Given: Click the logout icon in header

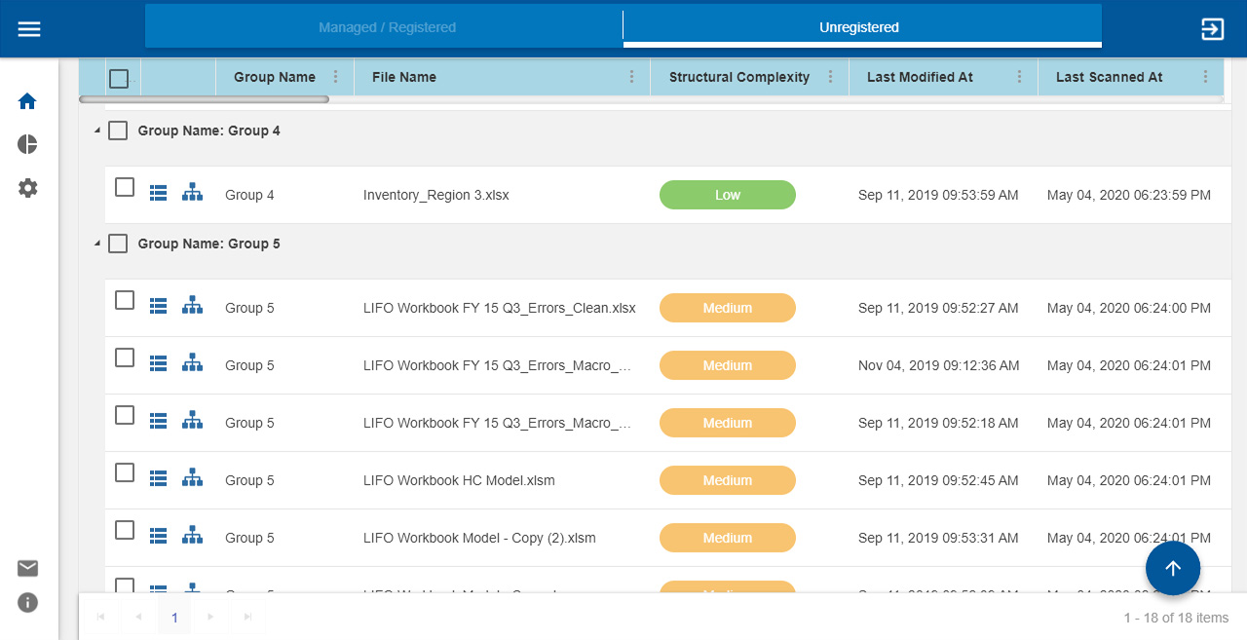Looking at the screenshot, I should (1212, 29).
